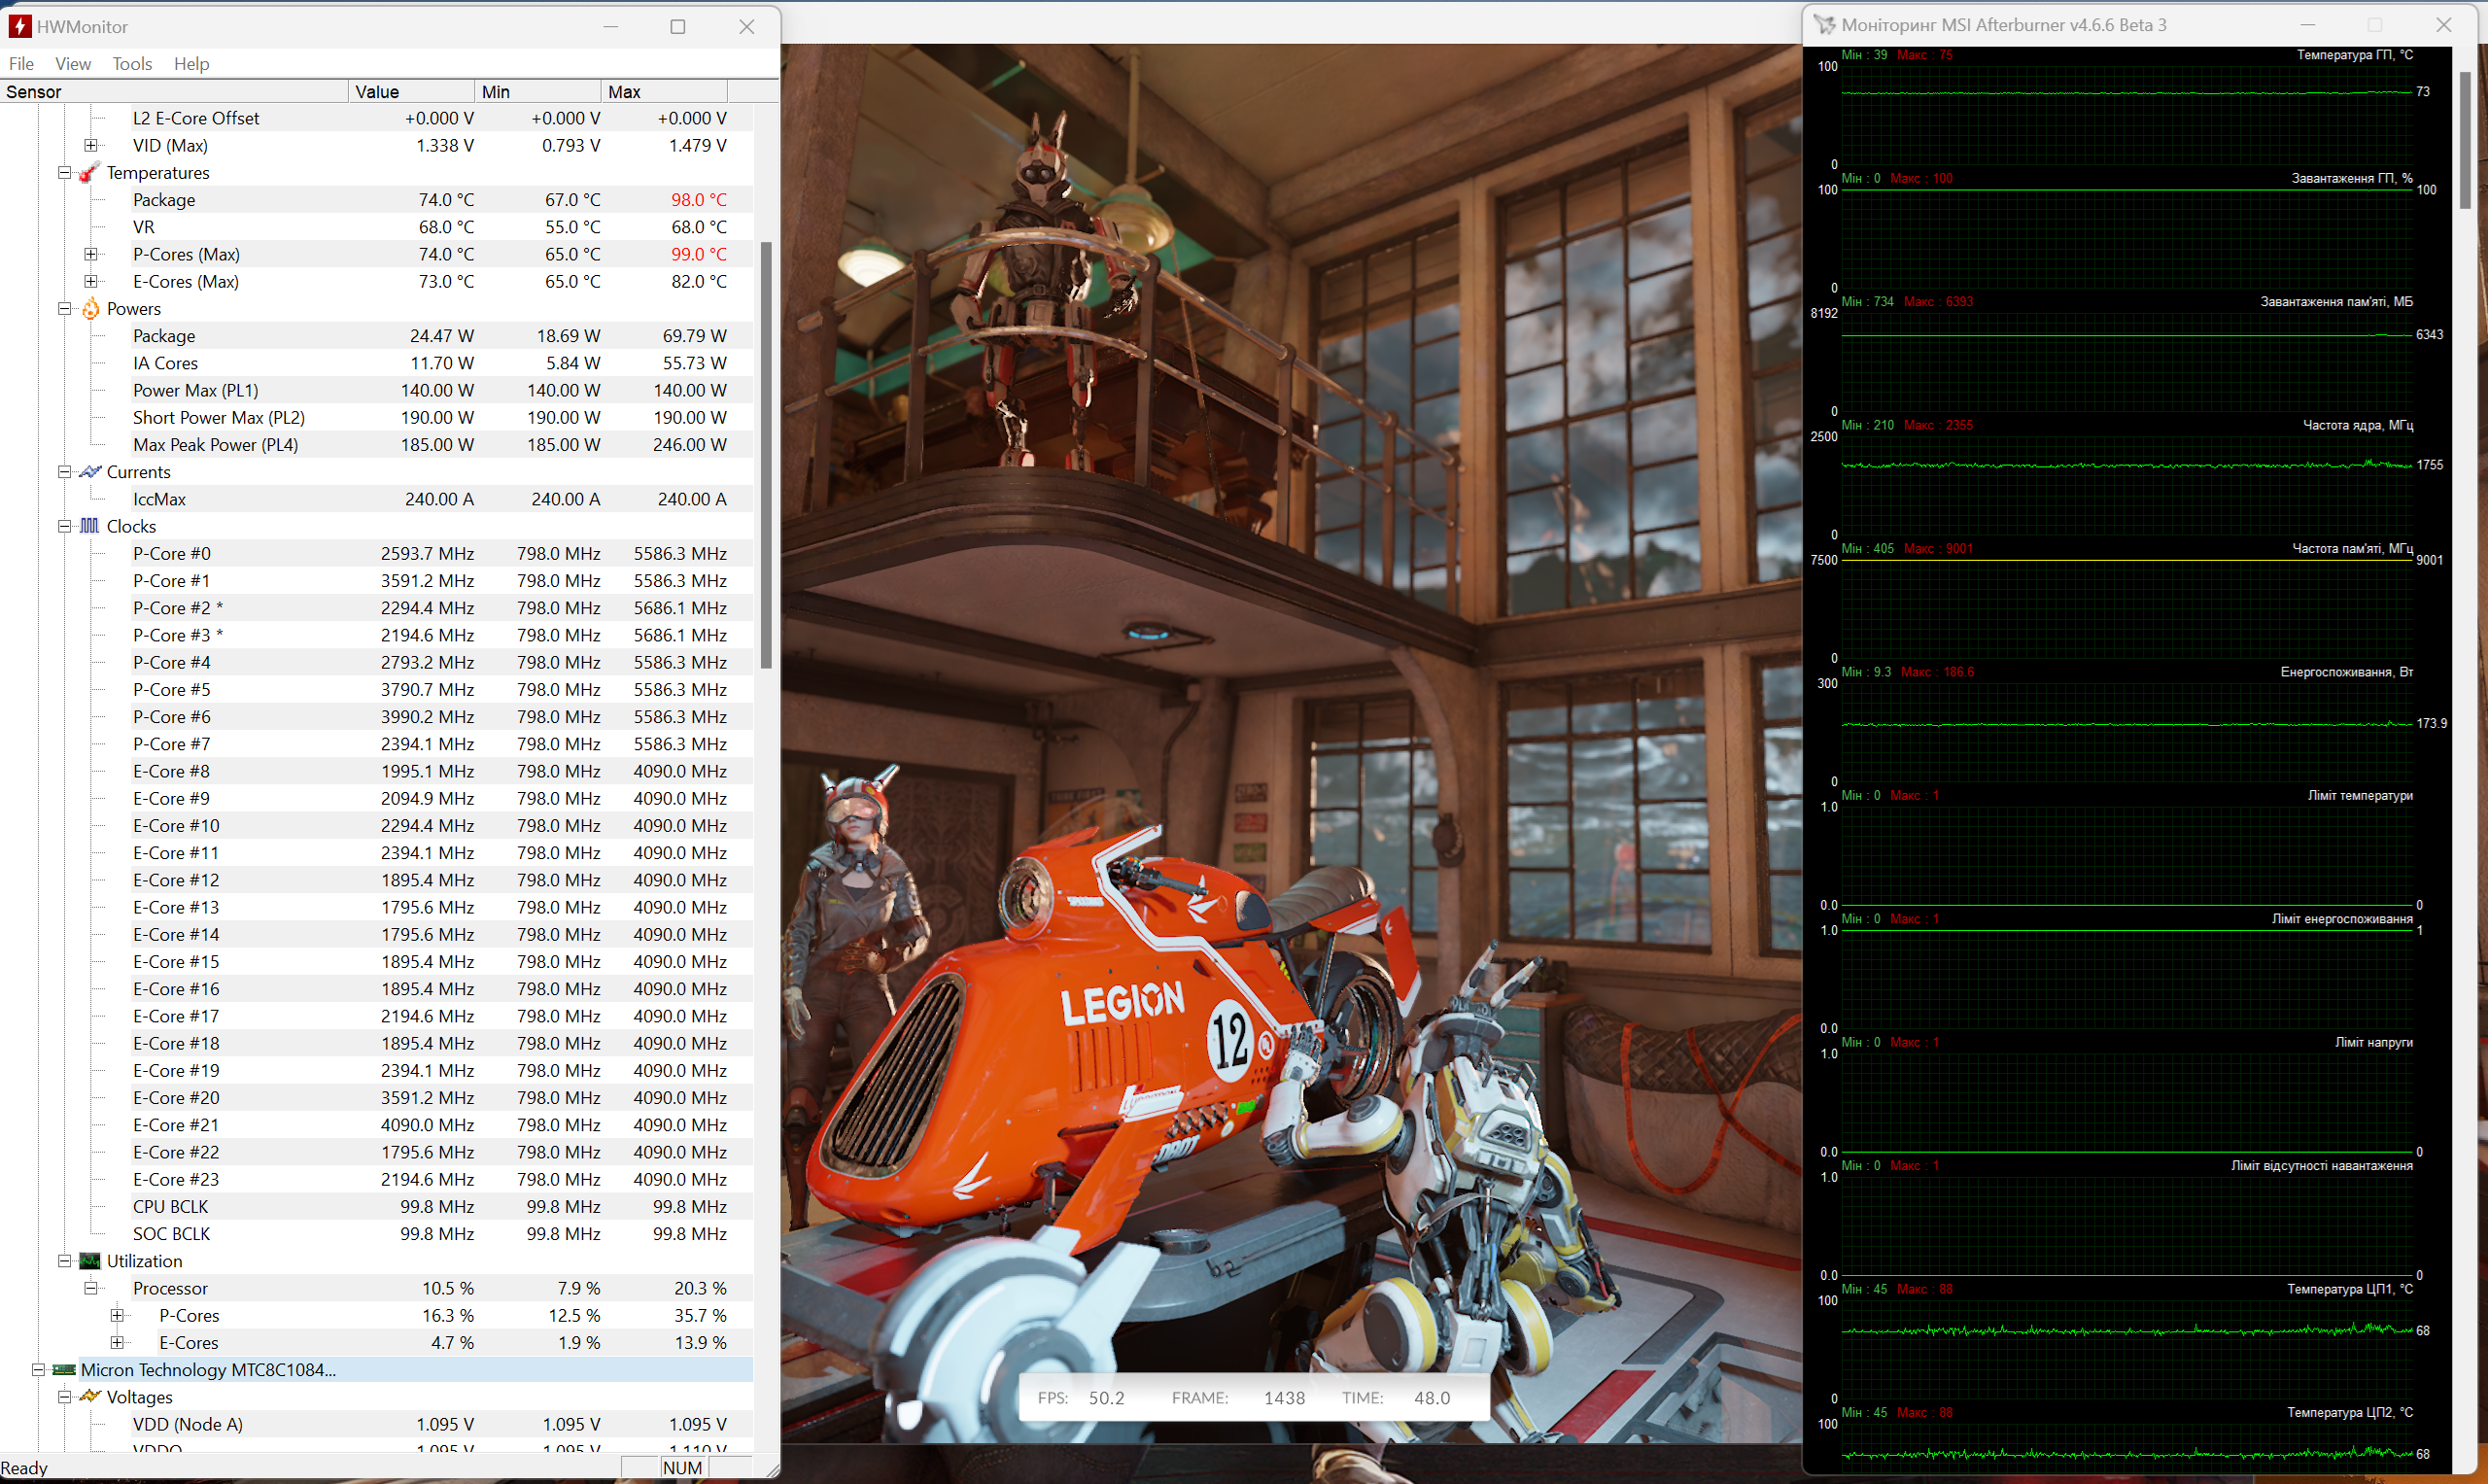Collapse the Voltages node under Micron Technology
2488x1484 pixels.
coord(65,1397)
